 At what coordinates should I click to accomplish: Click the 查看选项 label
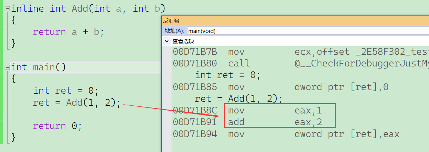pyautogui.click(x=183, y=41)
